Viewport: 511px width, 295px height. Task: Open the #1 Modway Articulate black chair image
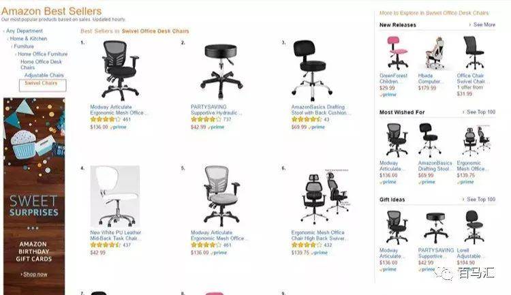(120, 69)
